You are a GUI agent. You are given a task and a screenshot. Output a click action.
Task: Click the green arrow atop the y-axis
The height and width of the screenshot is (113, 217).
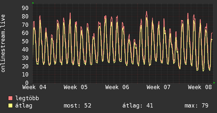(33, 3)
